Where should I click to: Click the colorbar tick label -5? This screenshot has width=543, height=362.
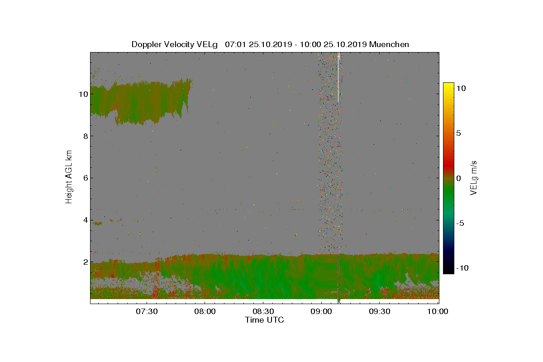click(x=460, y=223)
